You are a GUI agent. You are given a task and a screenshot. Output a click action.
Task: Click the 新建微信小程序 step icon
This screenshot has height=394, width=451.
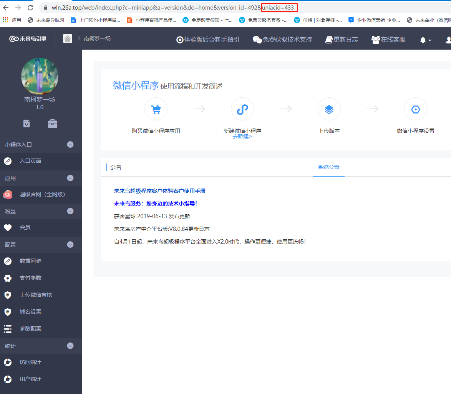point(242,109)
